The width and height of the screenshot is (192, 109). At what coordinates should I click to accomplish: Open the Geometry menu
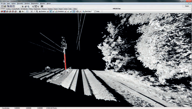pos(20,3)
